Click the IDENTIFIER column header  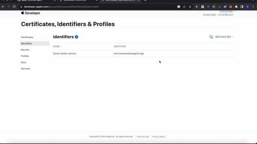click(120, 46)
